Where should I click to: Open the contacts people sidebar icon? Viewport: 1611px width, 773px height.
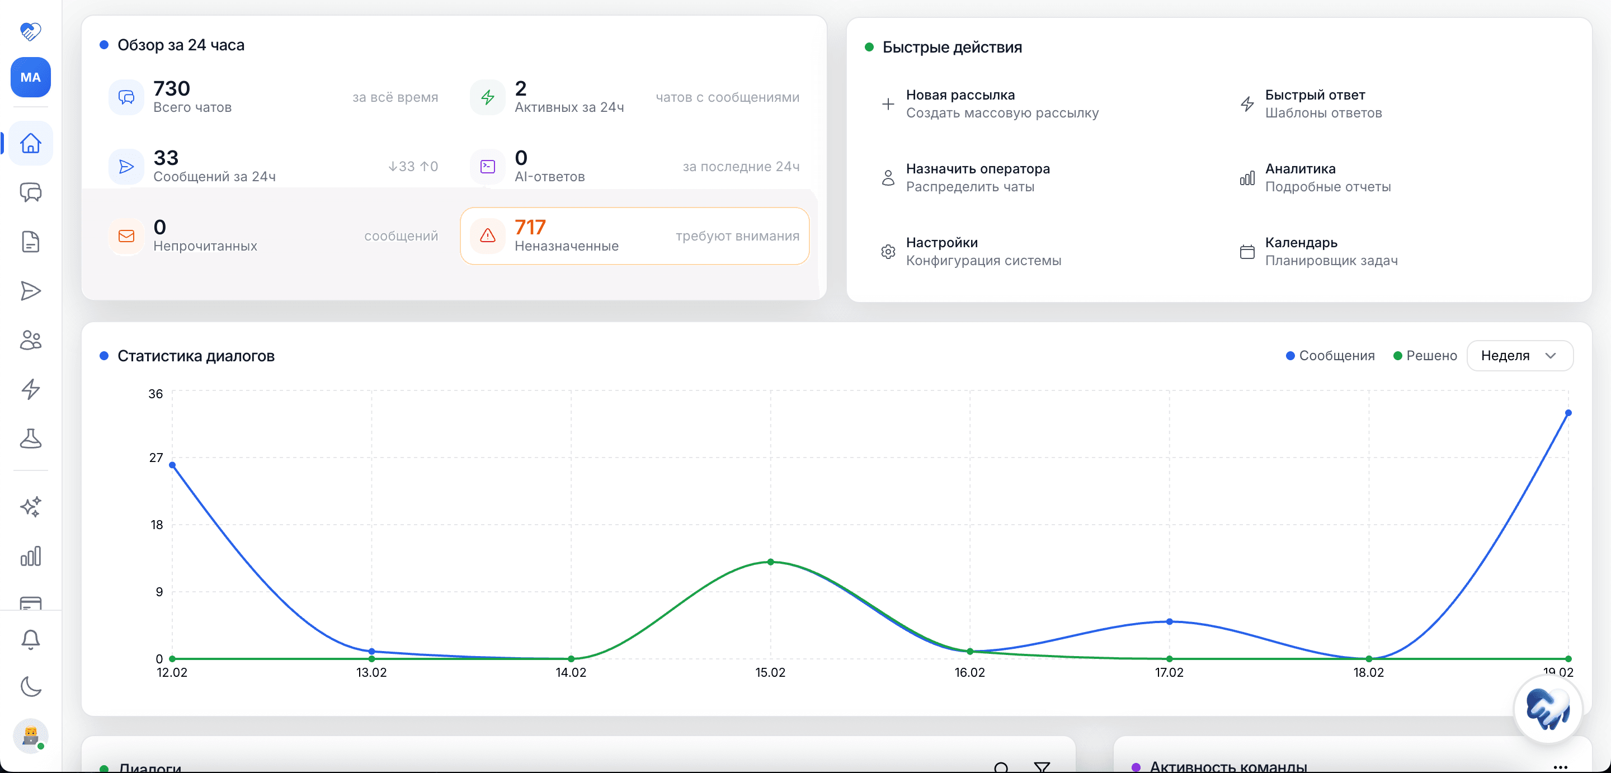click(x=30, y=340)
